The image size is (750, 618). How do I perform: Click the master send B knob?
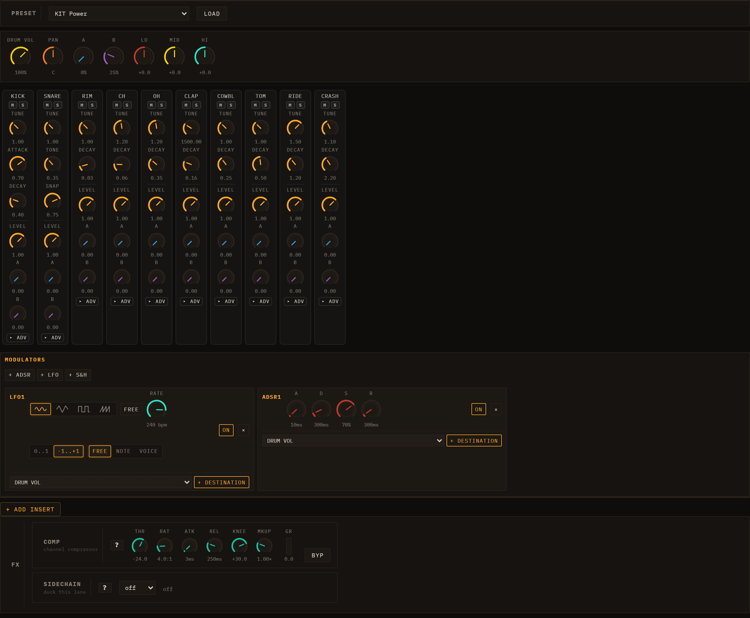point(114,57)
